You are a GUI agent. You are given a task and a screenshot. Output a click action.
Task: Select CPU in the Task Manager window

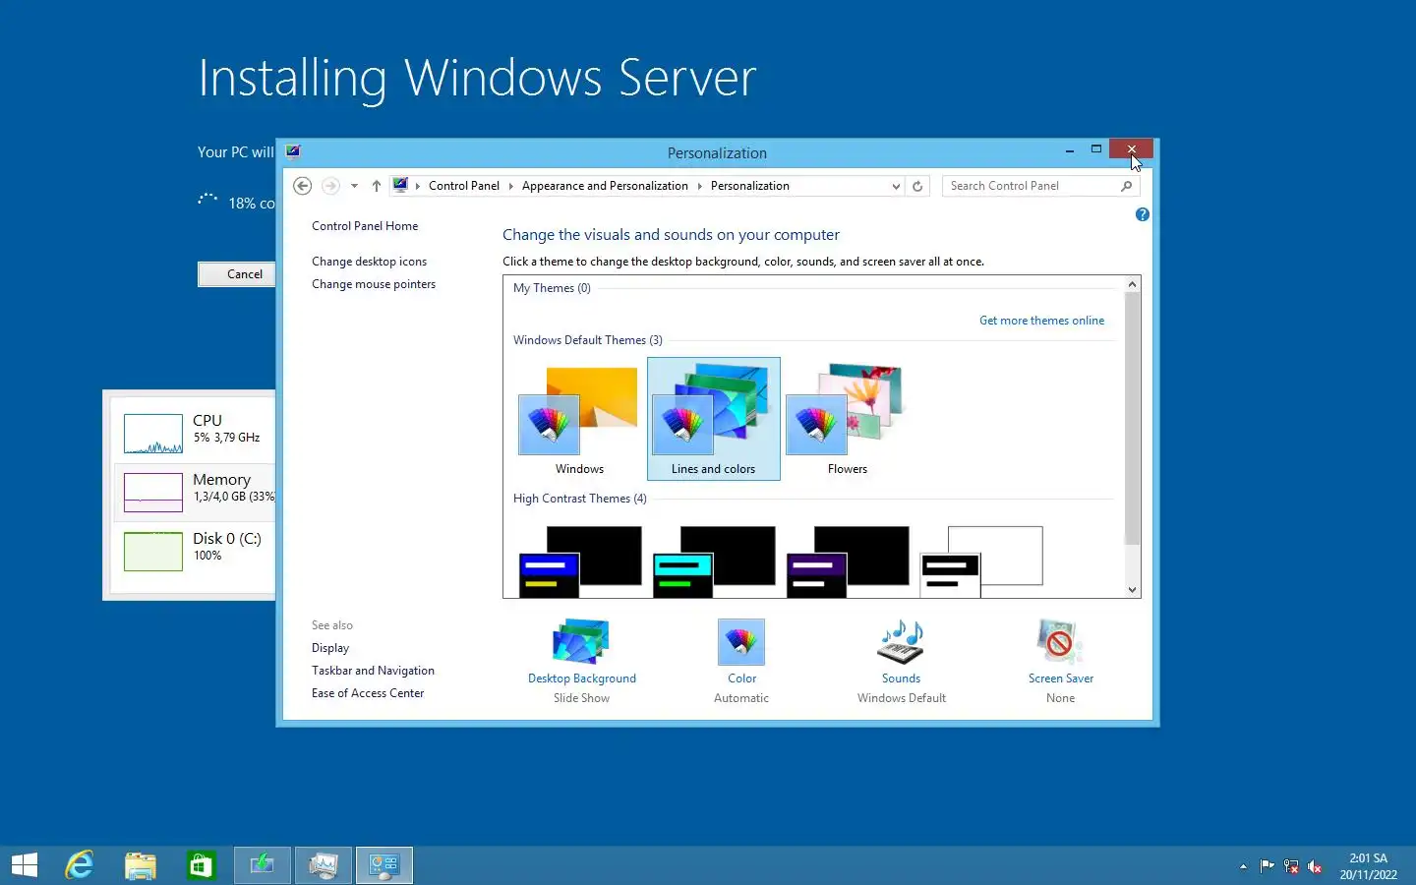pos(194,434)
